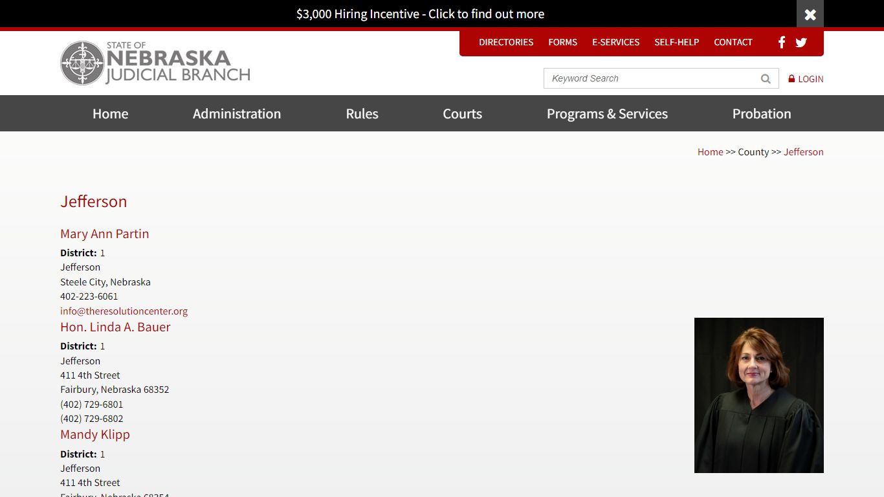Go to the Home navigation tab
884x497 pixels.
pyautogui.click(x=110, y=113)
